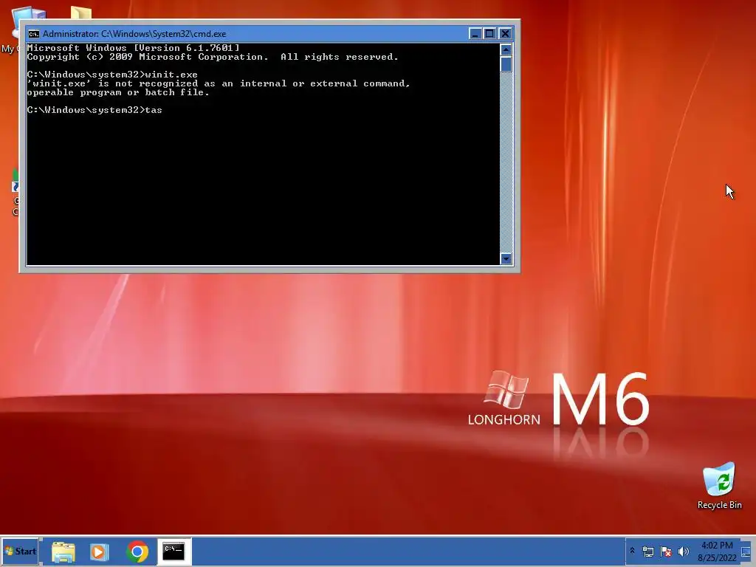Click the typed 'tas' command line
Screen dimensions: 756x567
[x=94, y=110]
